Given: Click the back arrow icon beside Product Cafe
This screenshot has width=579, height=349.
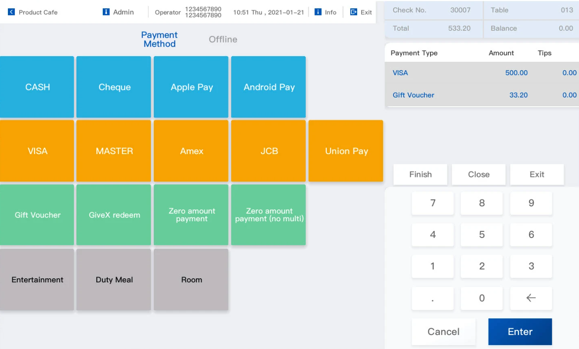Looking at the screenshot, I should (11, 12).
